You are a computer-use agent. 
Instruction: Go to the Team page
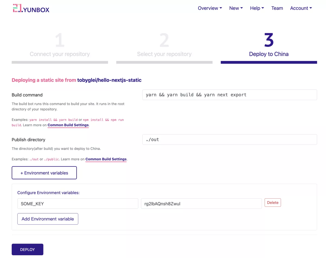[x=277, y=8]
